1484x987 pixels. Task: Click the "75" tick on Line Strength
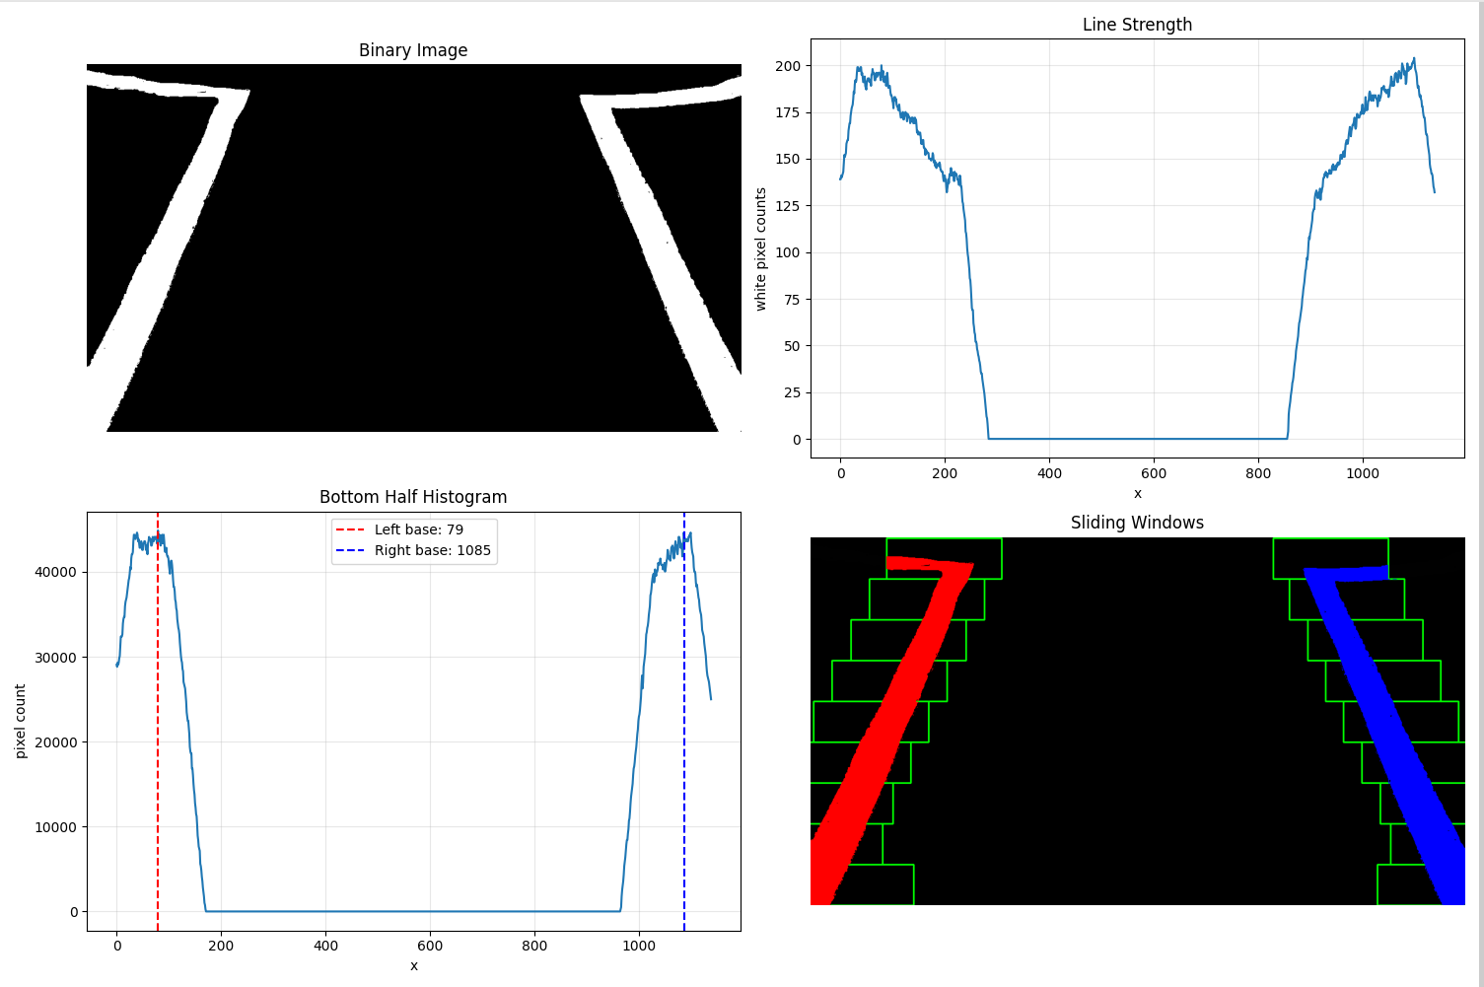click(794, 299)
